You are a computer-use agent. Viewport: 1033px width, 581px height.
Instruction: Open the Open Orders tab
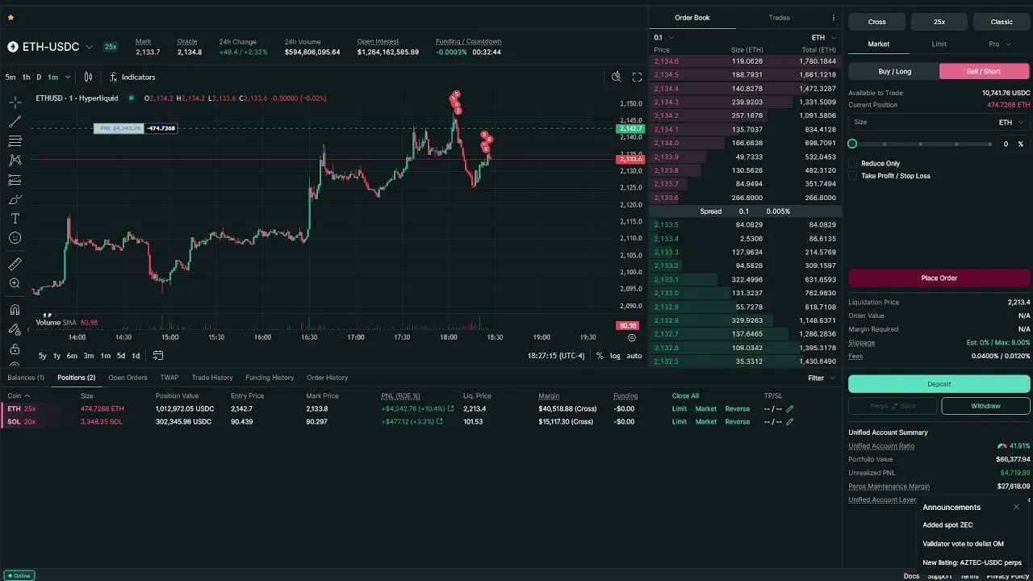point(128,378)
